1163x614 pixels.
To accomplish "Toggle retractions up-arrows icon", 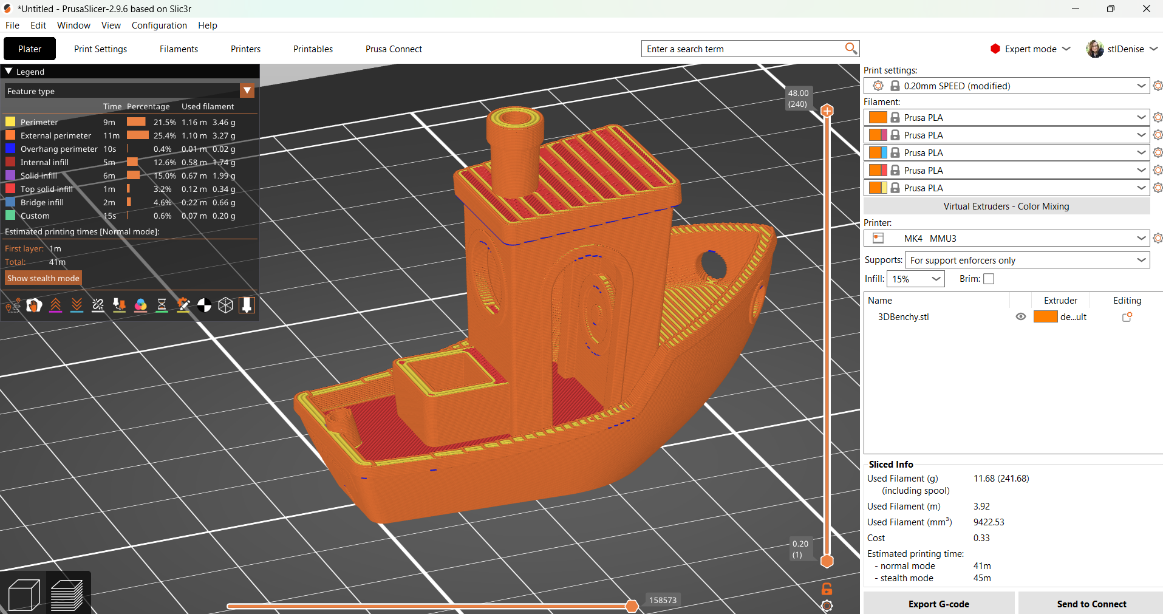I will coord(55,305).
